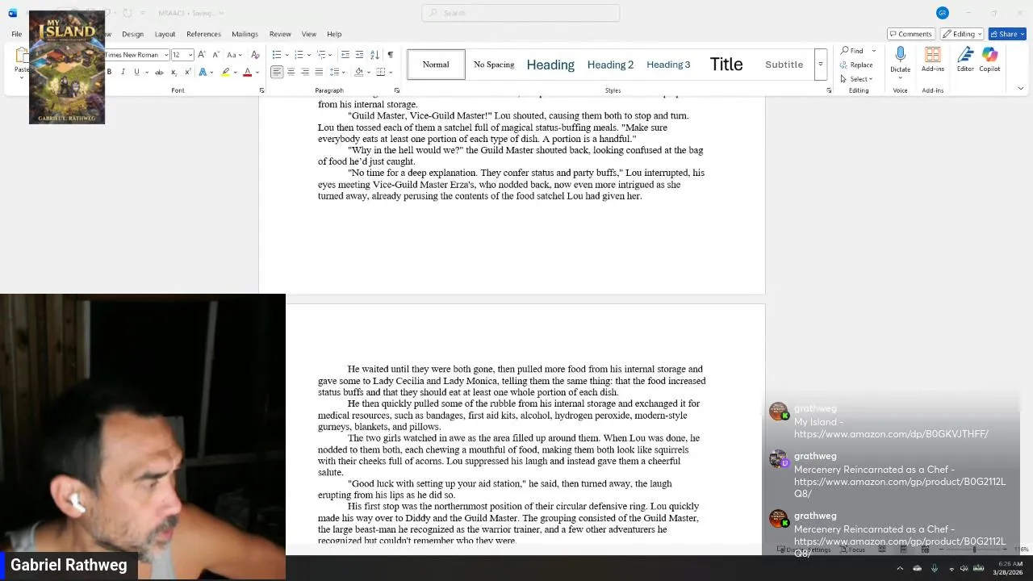Viewport: 1033px width, 581px height.
Task: Clear all formatting icon
Action: [x=255, y=55]
